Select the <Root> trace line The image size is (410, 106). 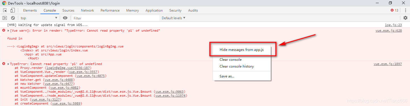33,58
